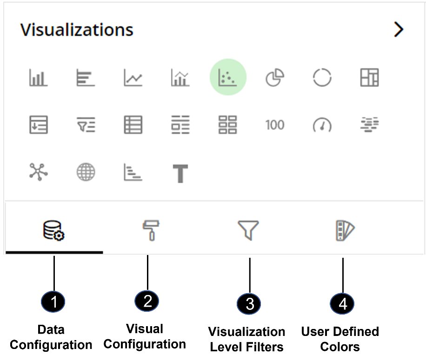Switch to Visual Configuration paint roller tab

(x=151, y=230)
